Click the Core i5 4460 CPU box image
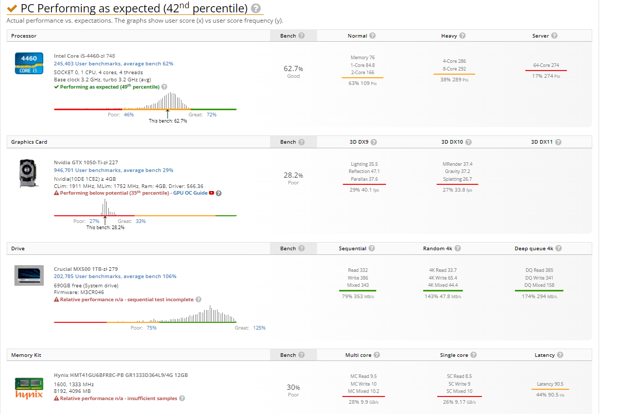Viewport: 617px width, 414px height. click(x=29, y=63)
